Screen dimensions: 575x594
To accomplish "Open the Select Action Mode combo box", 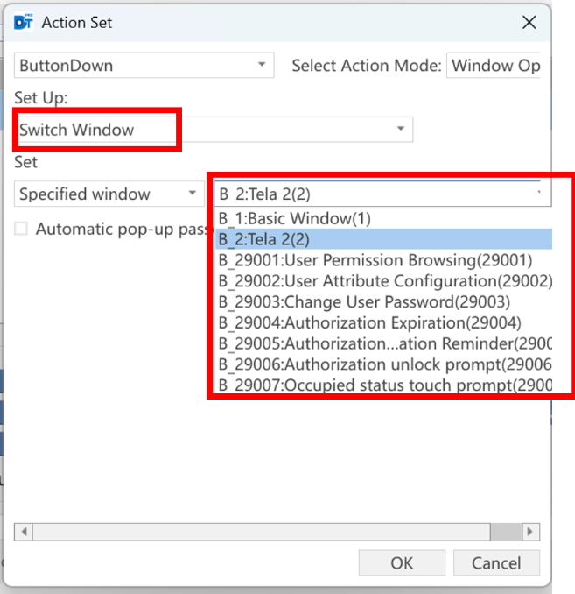I will (x=494, y=66).
